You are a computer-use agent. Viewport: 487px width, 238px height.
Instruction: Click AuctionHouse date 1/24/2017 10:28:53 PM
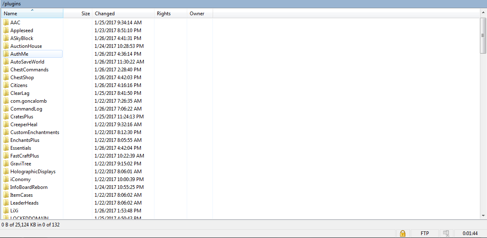pos(119,46)
